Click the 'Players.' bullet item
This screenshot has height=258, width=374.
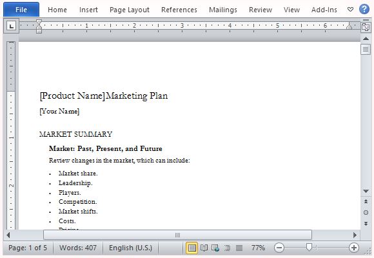70,193
